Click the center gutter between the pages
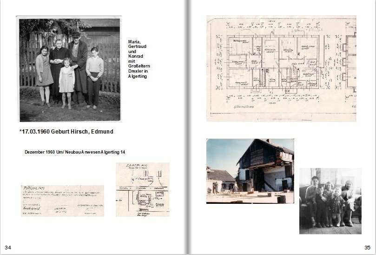This screenshot has height=255, width=376. 188,127
